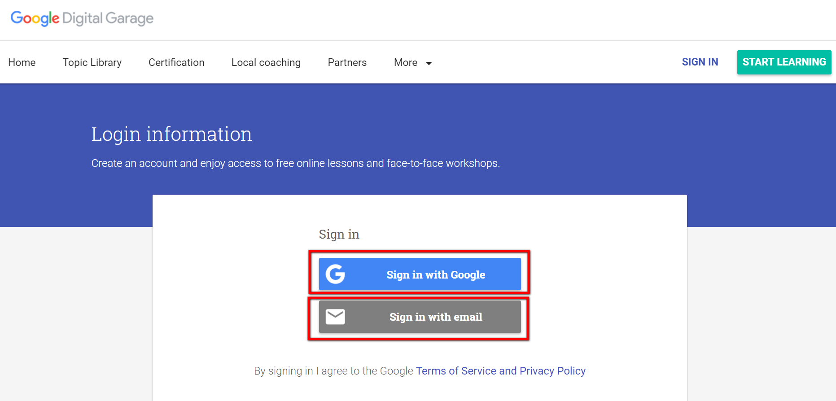Open the Topic Library page
The image size is (836, 401).
click(x=92, y=62)
